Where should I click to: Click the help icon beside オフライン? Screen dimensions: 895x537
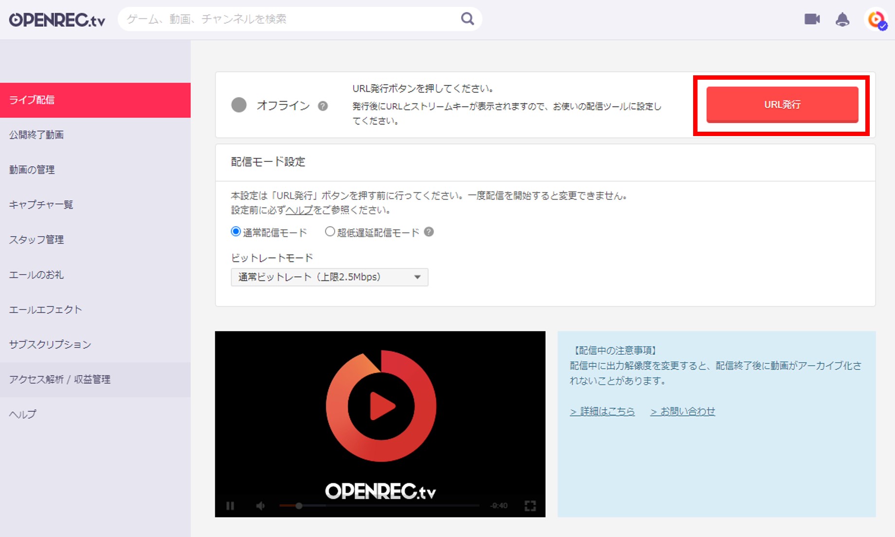[x=322, y=106]
